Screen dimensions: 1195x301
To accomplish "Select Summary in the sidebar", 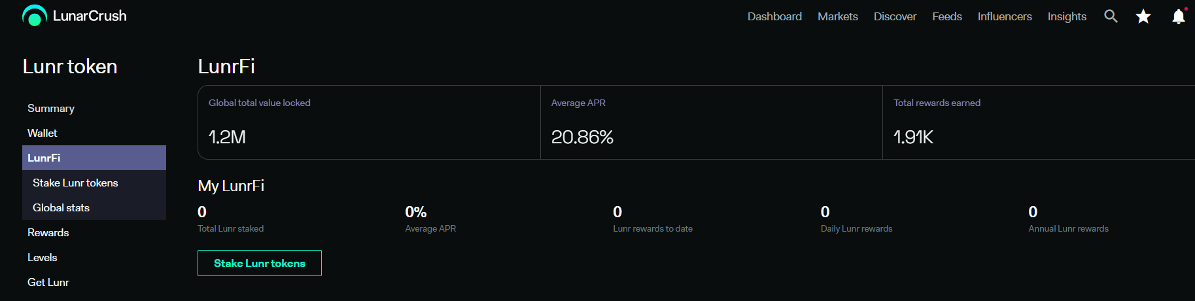I will click(94, 108).
